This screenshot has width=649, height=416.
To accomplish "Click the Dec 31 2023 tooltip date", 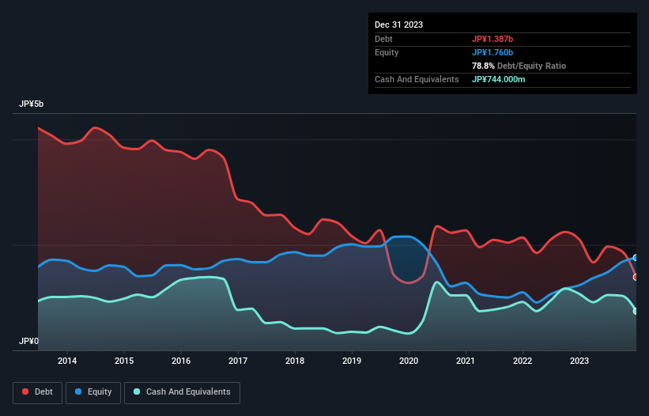I will click(x=398, y=25).
